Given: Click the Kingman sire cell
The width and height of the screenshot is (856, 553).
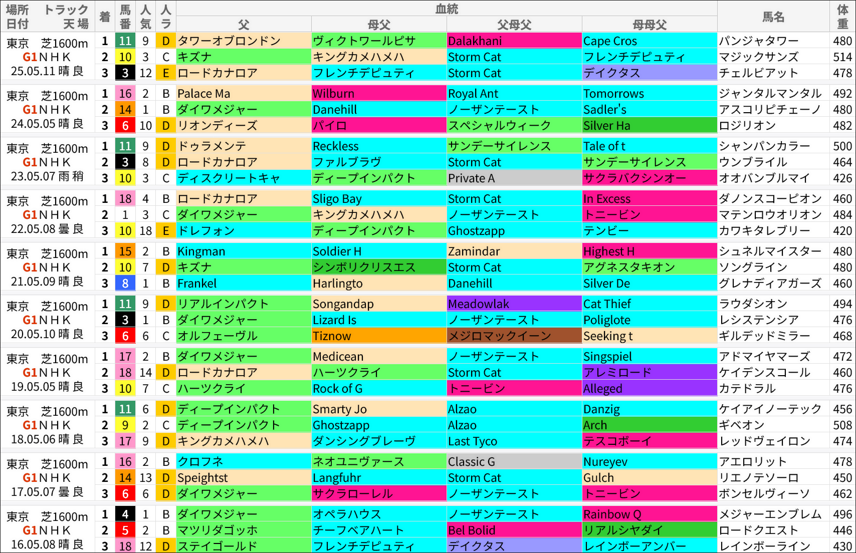Looking at the screenshot, I should [244, 251].
